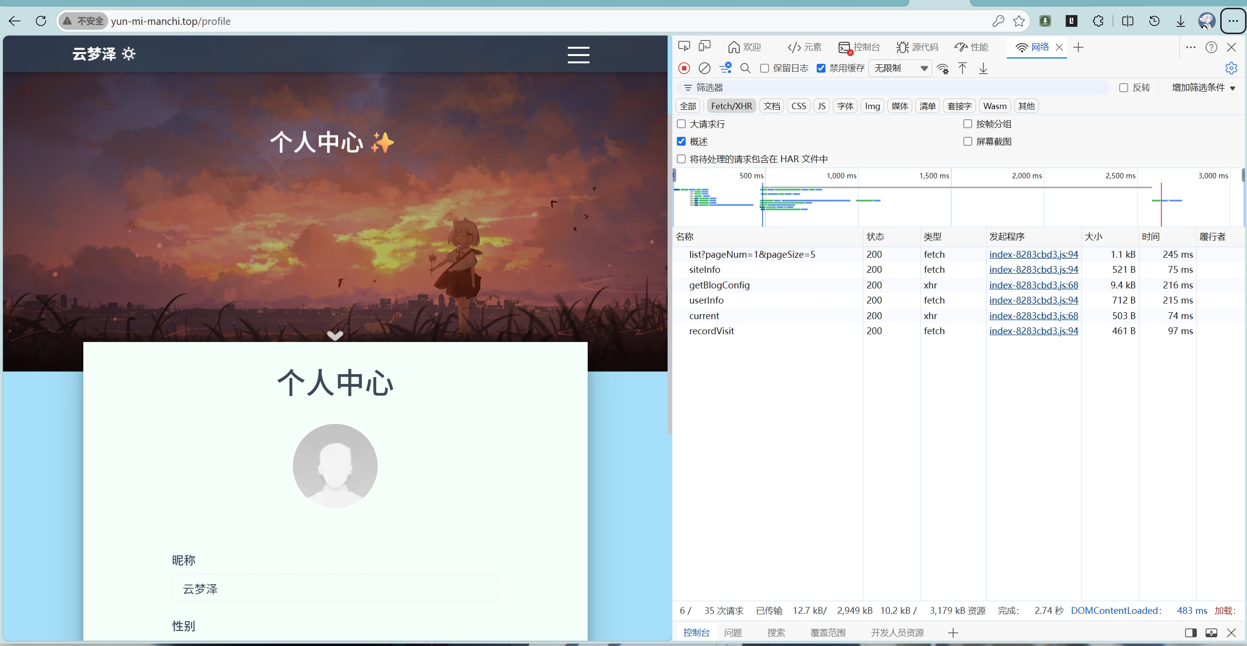The height and width of the screenshot is (646, 1247).
Task: Filter requests by CSS type
Action: pos(799,106)
